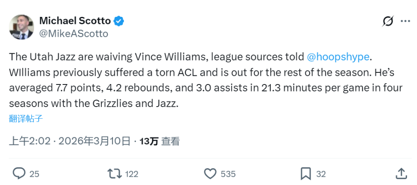Like the post with the heart icon
This screenshot has height=185, width=417.
coord(210,174)
